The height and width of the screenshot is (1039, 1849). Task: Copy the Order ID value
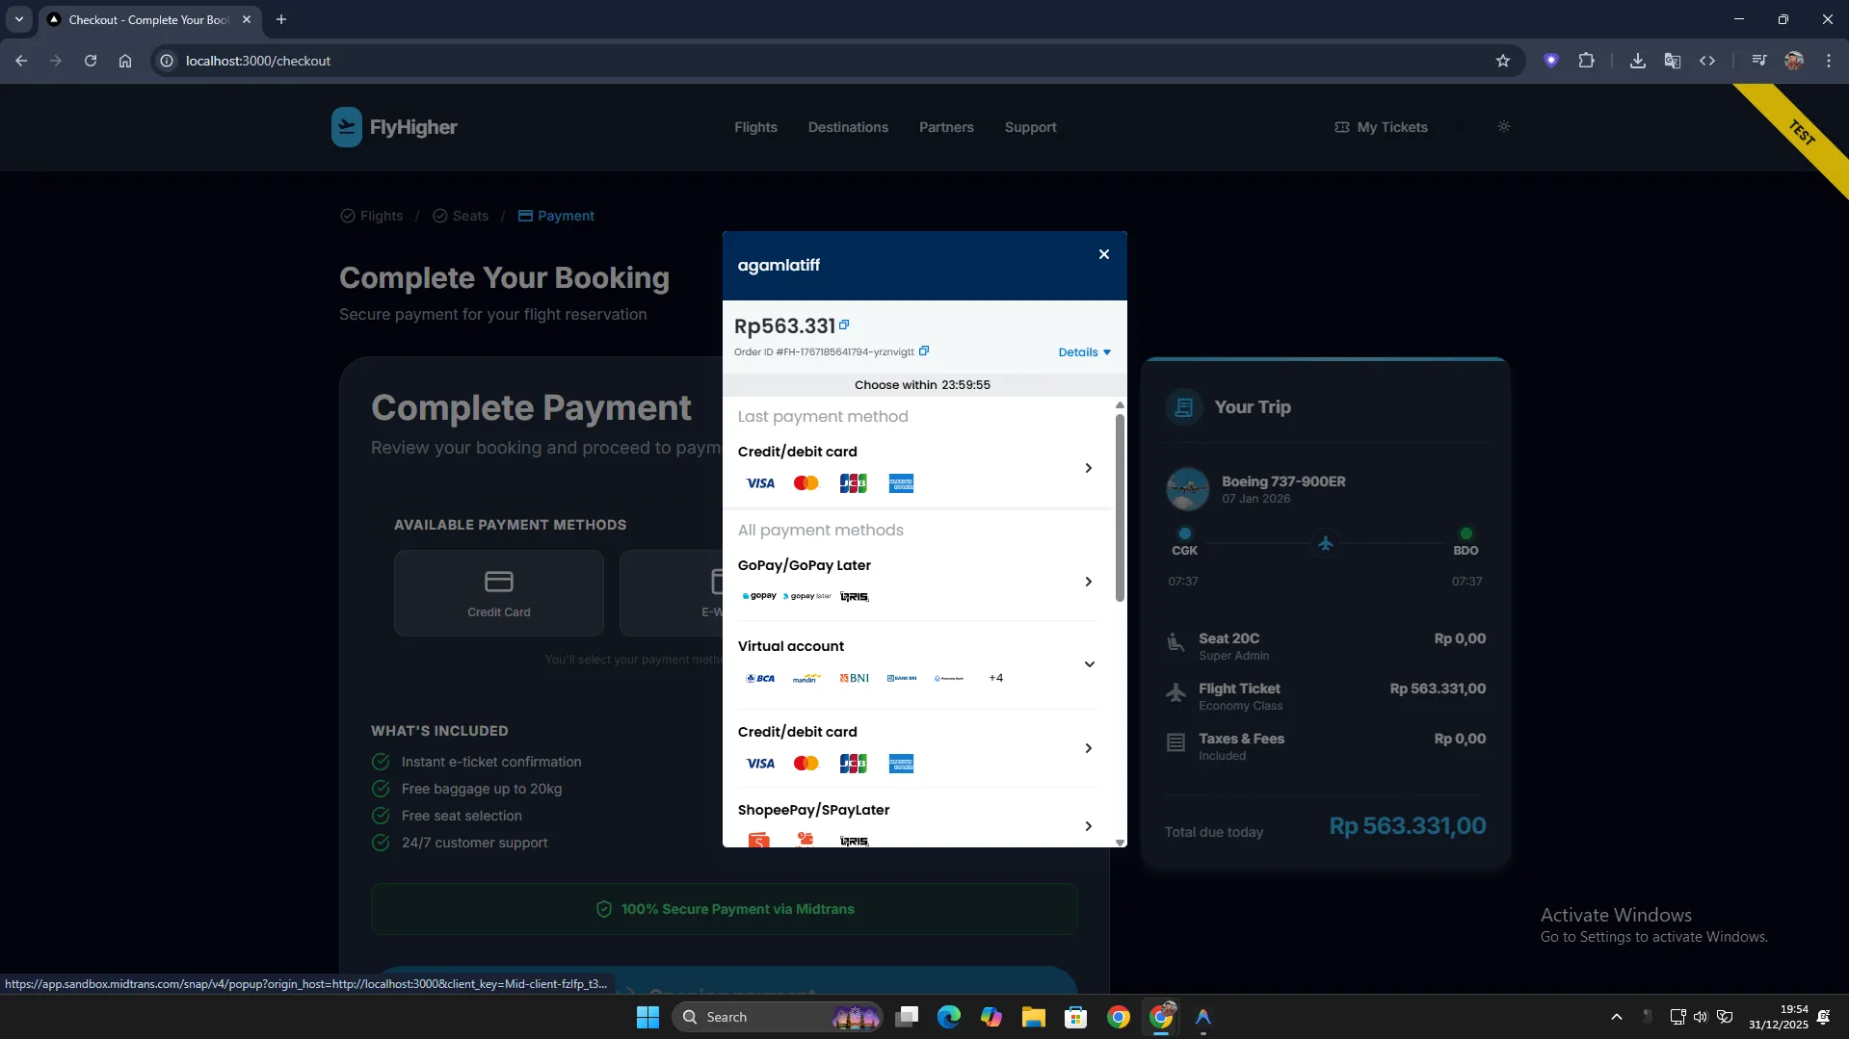click(x=923, y=351)
